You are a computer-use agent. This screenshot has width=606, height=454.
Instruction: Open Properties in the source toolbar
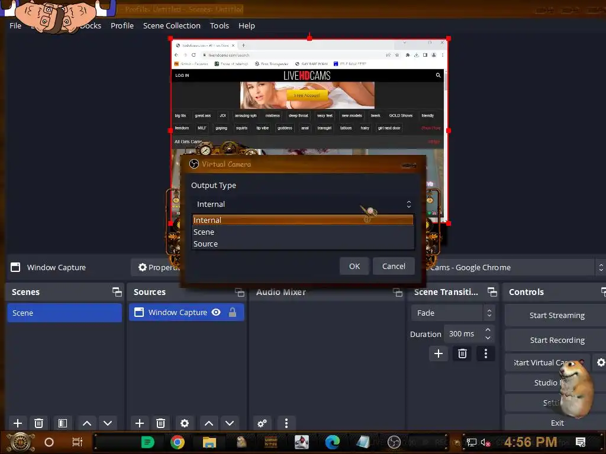(x=159, y=268)
